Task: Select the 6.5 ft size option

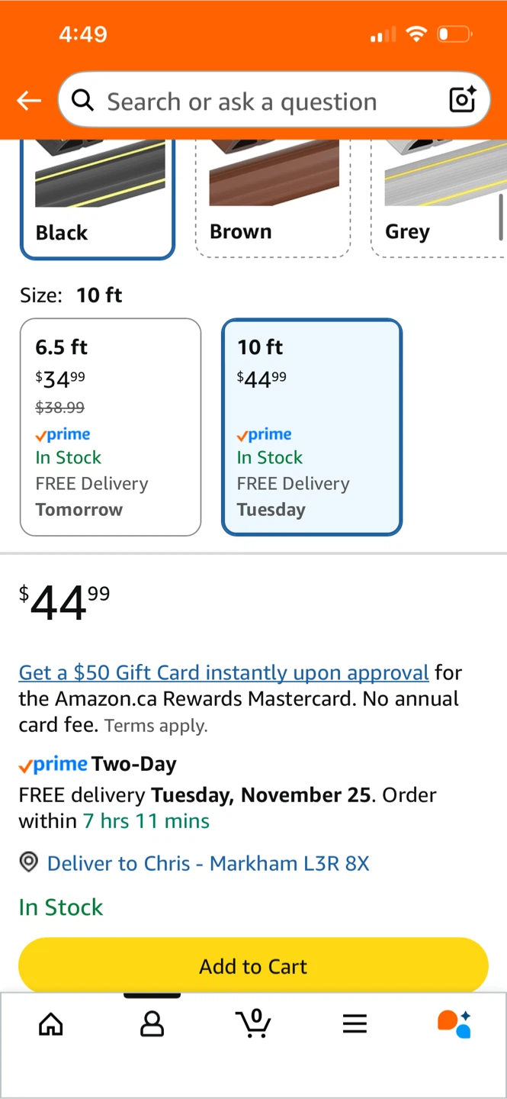Action: pos(111,427)
